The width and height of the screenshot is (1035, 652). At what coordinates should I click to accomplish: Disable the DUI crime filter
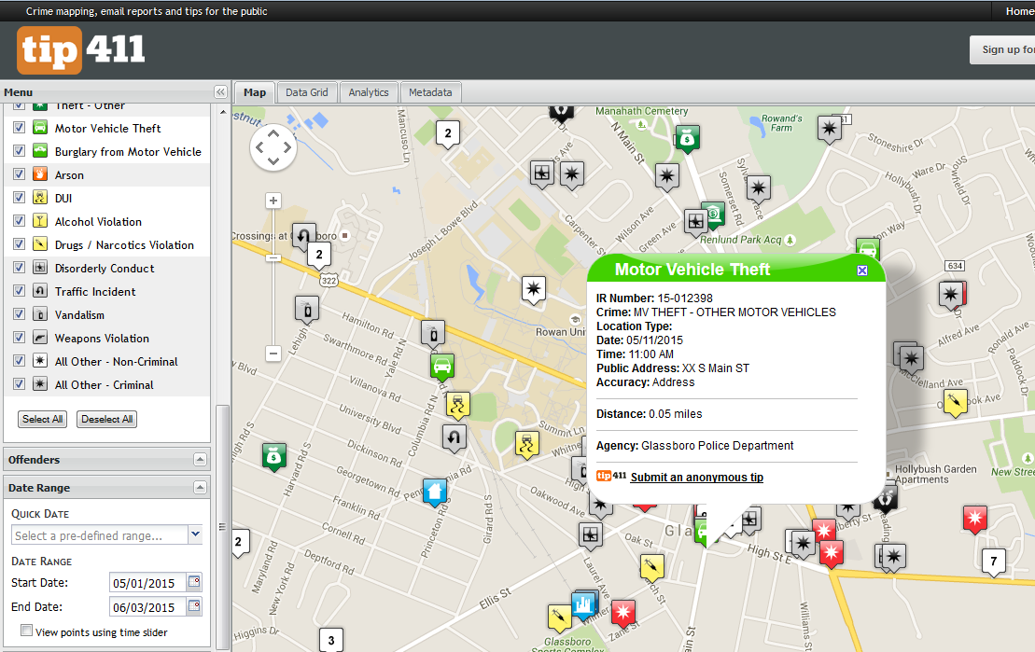click(x=21, y=198)
